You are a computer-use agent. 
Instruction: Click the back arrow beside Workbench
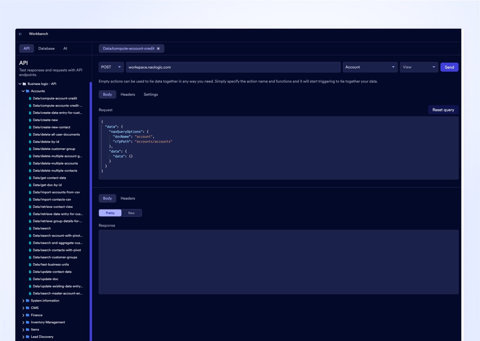(20, 34)
